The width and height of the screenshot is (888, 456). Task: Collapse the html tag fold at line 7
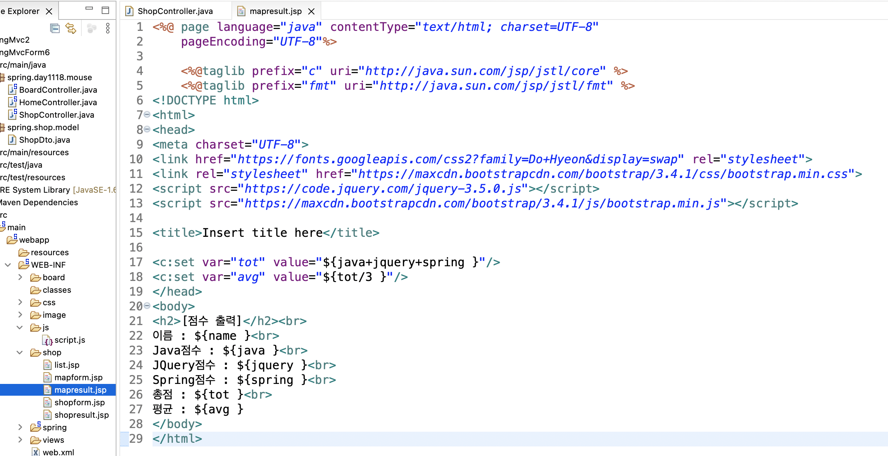147,114
